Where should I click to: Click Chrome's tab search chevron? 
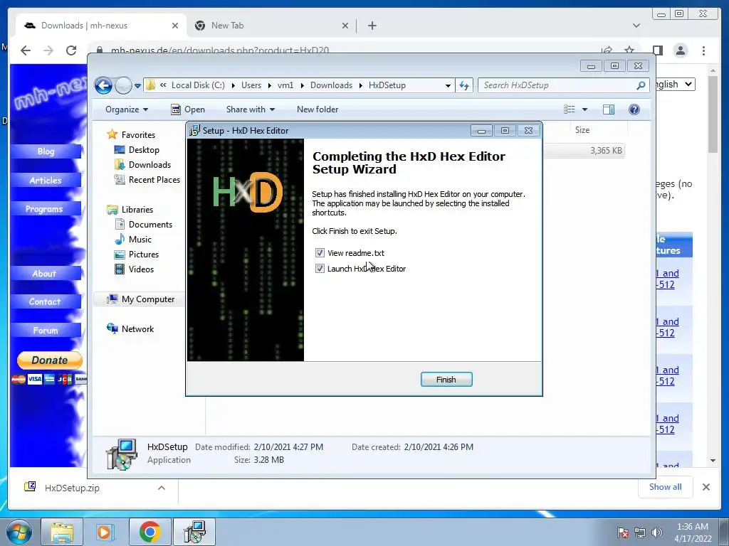tap(636, 26)
